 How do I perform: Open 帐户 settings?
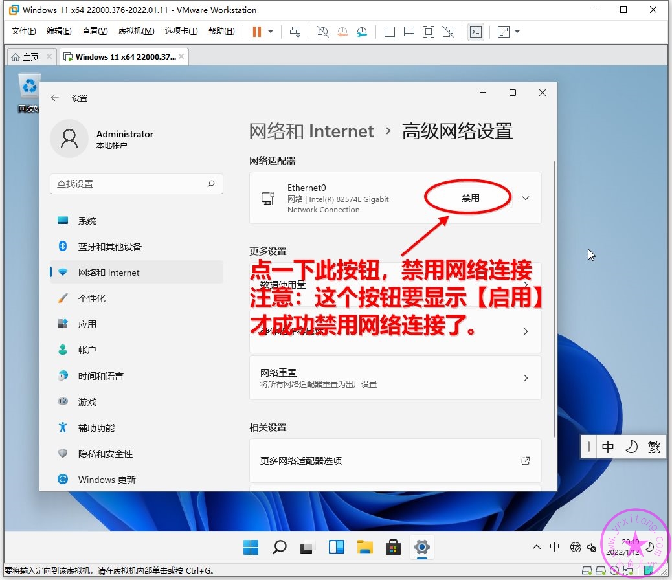point(137,350)
